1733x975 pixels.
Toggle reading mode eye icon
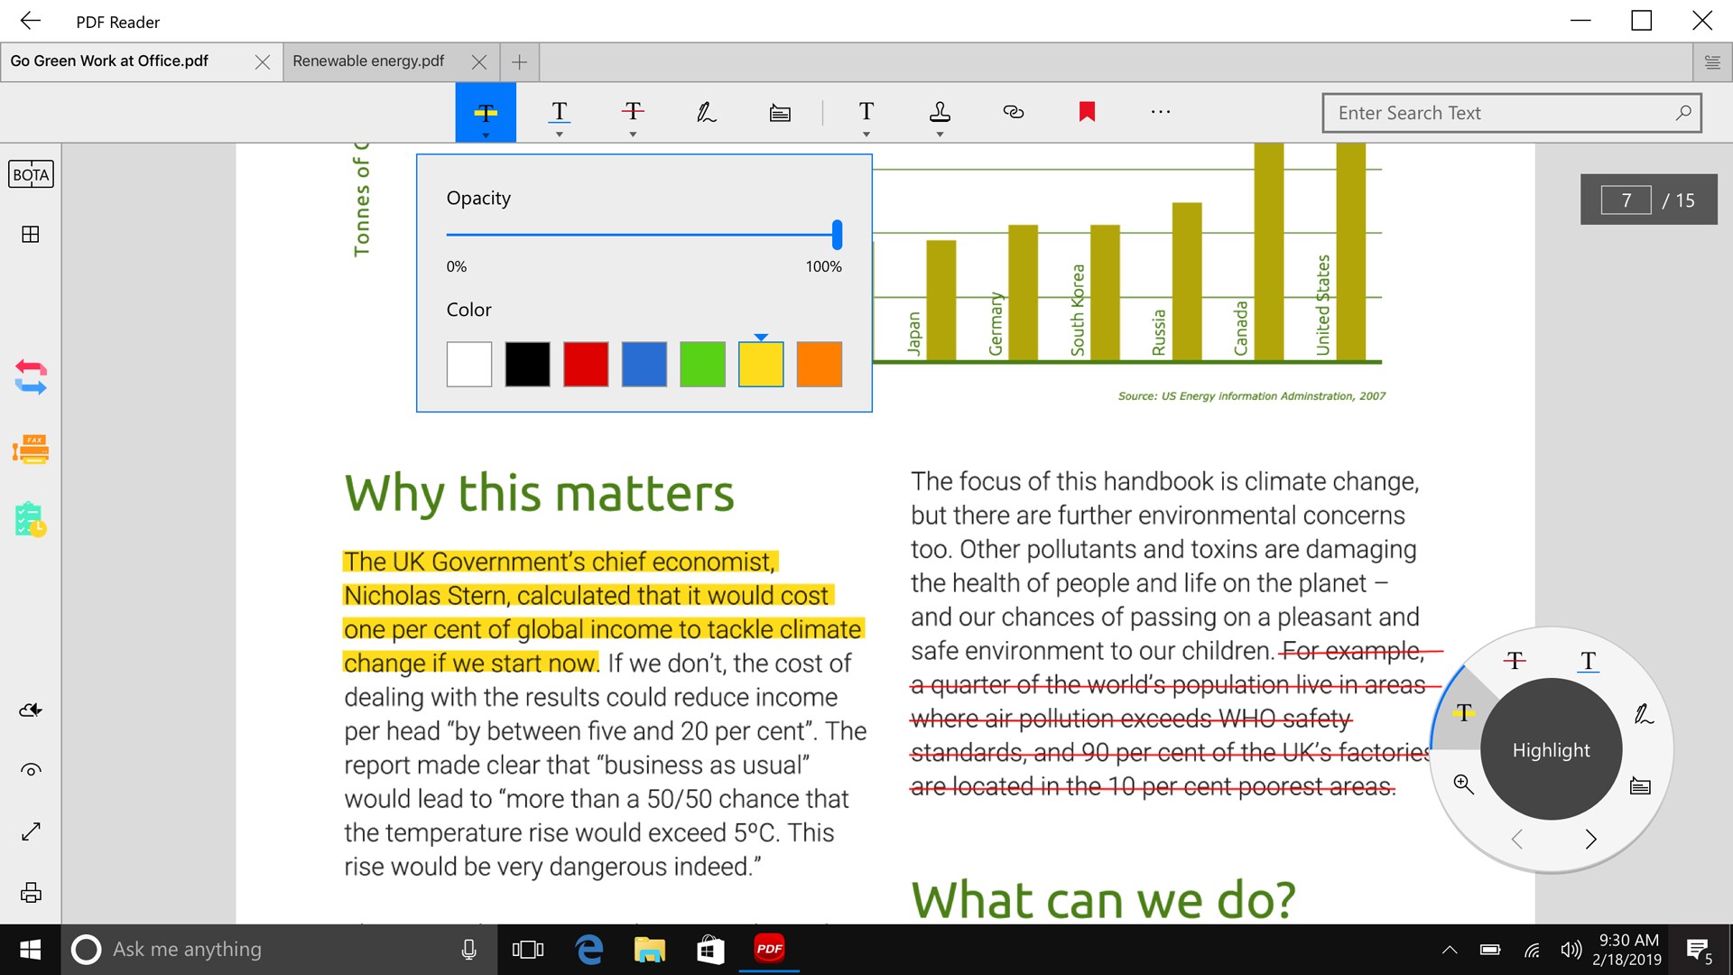(31, 770)
